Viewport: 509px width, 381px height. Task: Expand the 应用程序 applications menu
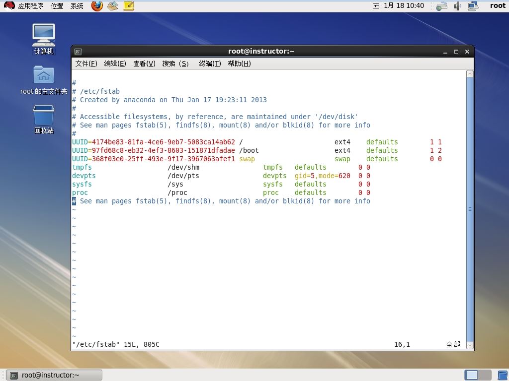point(30,6)
